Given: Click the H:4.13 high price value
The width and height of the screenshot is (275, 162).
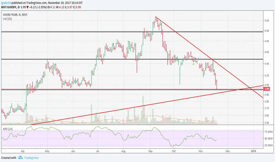Looking at the screenshot, I should click(60, 7).
